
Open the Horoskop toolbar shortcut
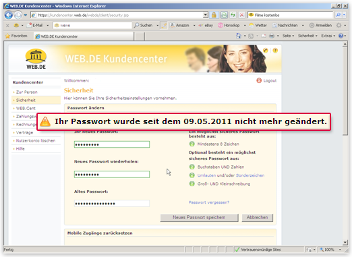click(x=229, y=26)
